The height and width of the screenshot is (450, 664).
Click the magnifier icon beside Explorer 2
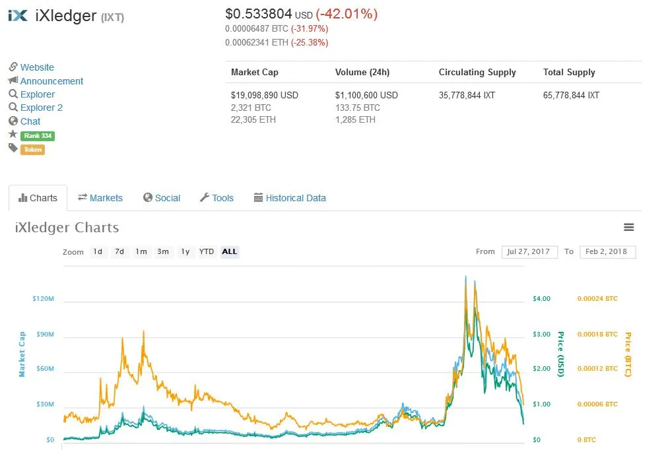point(13,107)
